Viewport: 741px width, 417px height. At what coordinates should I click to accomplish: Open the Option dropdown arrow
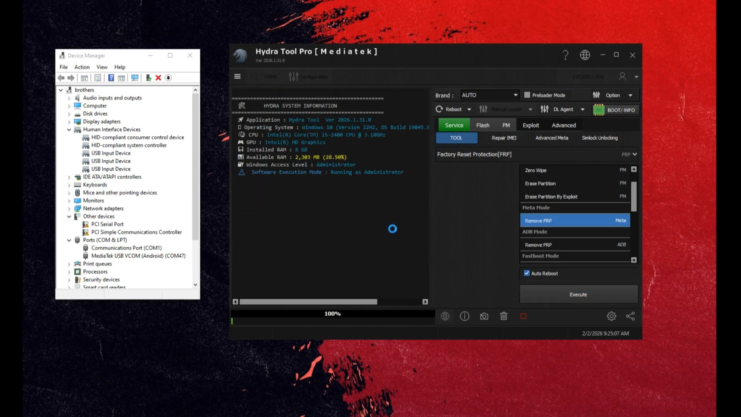pos(630,95)
